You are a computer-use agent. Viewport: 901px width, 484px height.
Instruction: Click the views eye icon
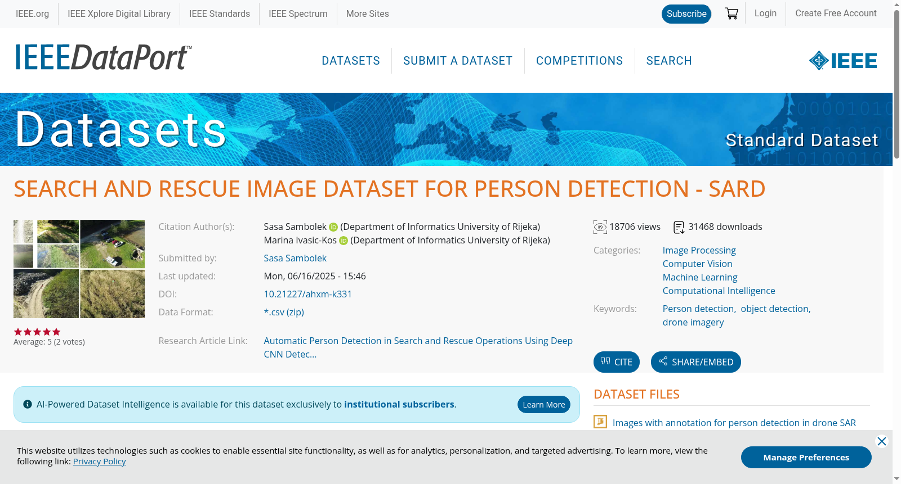[600, 227]
